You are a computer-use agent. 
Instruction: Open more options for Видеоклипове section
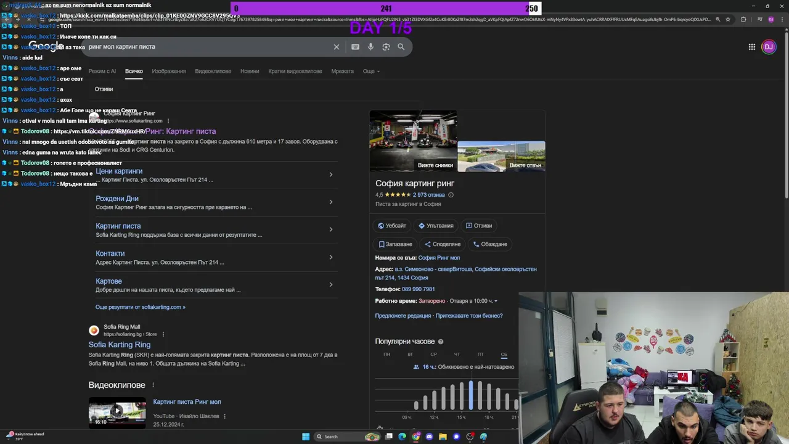[153, 385]
